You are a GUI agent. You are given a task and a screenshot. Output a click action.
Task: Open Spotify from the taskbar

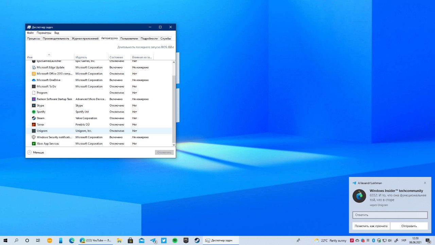click(175, 240)
